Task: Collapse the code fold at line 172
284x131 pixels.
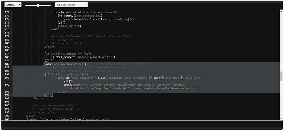Action: click(12, 12)
